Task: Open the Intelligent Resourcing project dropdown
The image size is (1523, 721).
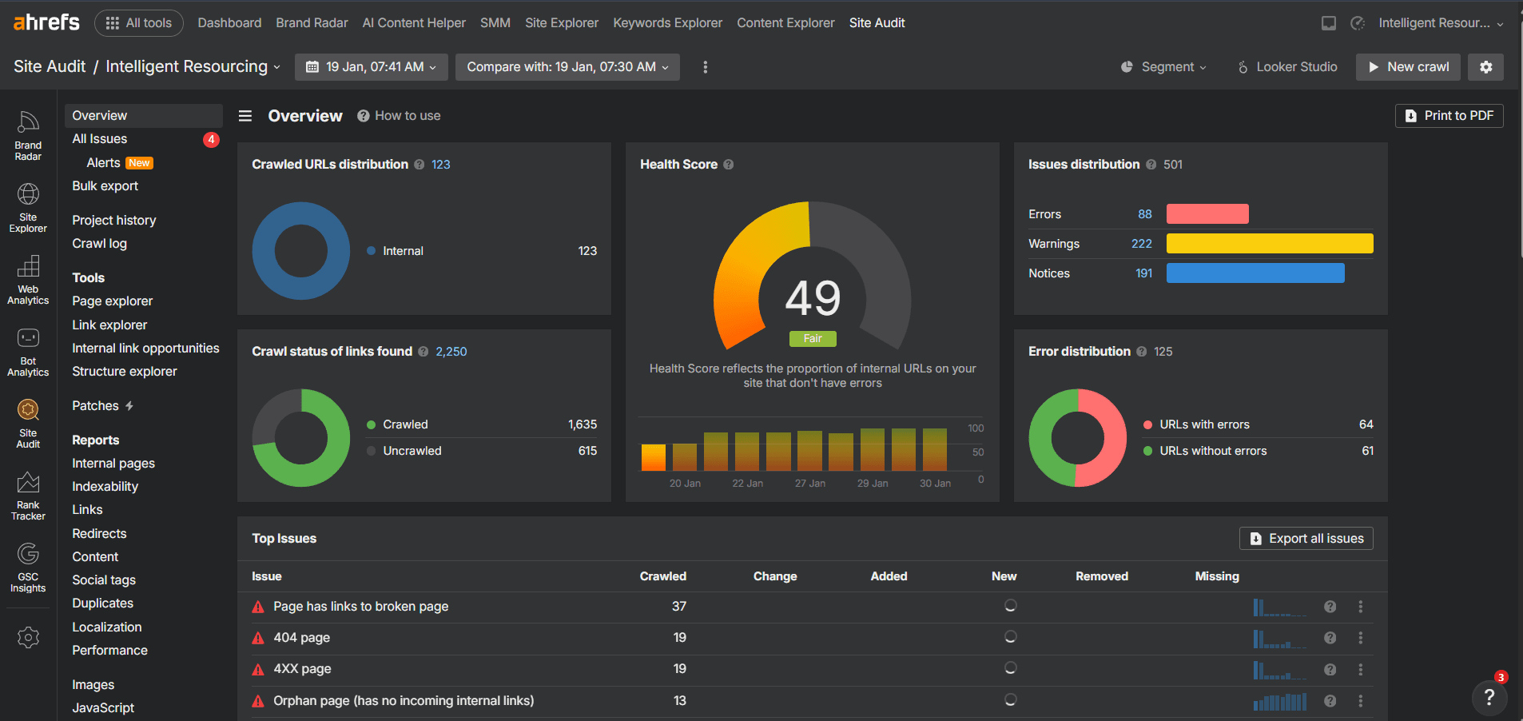Action: point(193,66)
